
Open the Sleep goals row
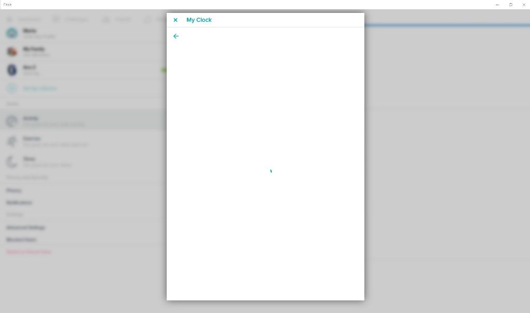[52, 162]
